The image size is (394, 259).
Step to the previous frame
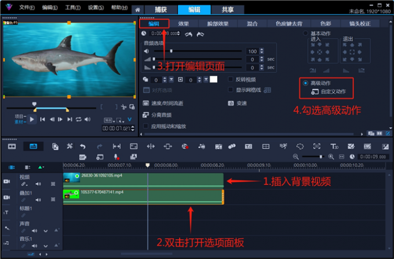click(52, 120)
